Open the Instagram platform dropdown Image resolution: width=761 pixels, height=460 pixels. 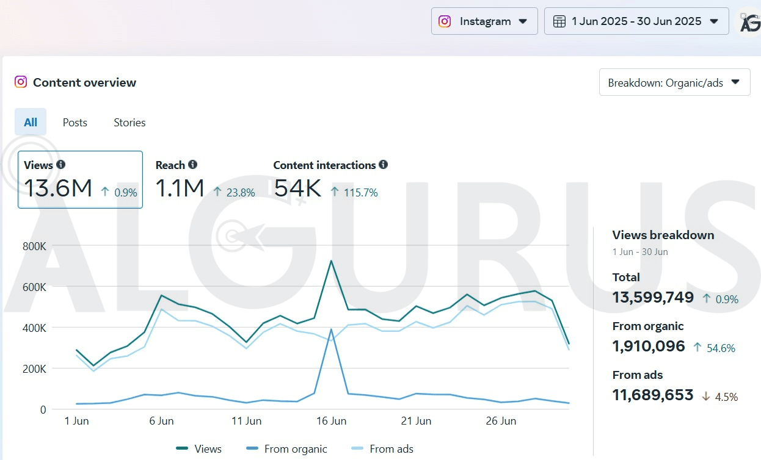click(x=484, y=21)
